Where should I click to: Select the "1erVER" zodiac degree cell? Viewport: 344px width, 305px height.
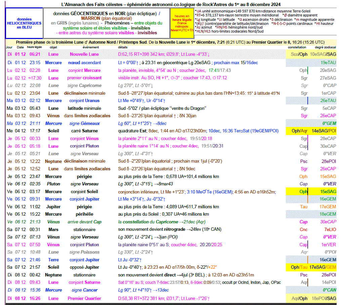point(329,245)
